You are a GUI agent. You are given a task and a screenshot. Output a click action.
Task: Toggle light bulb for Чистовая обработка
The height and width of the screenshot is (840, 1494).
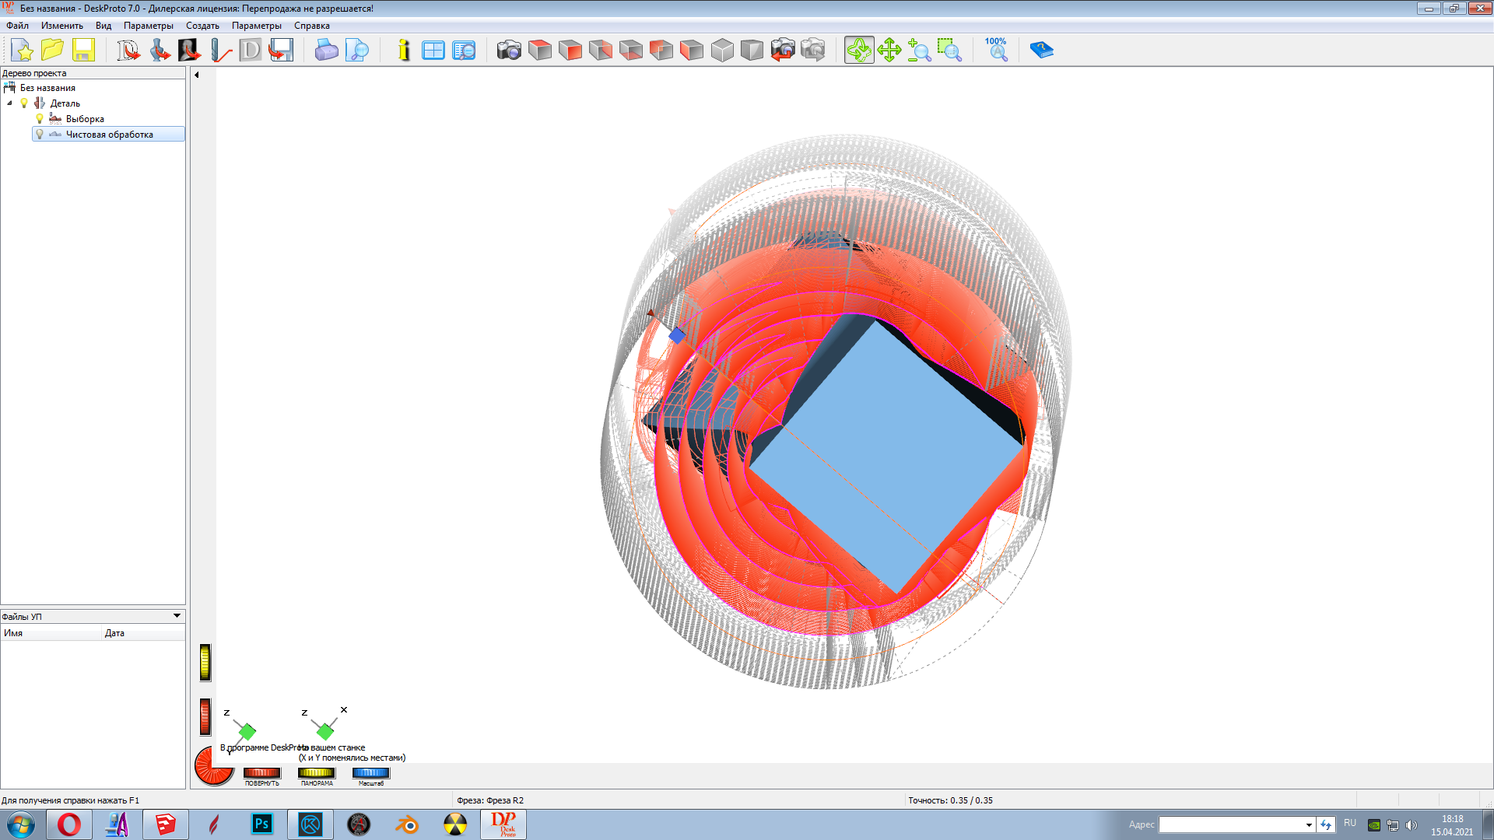tap(40, 135)
